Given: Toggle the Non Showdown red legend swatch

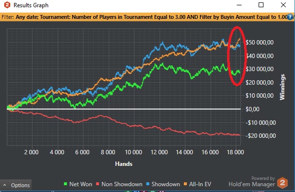Looking at the screenshot, I should coord(98,184).
